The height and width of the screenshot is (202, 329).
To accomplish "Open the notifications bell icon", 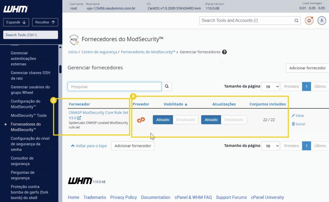I will (x=309, y=21).
